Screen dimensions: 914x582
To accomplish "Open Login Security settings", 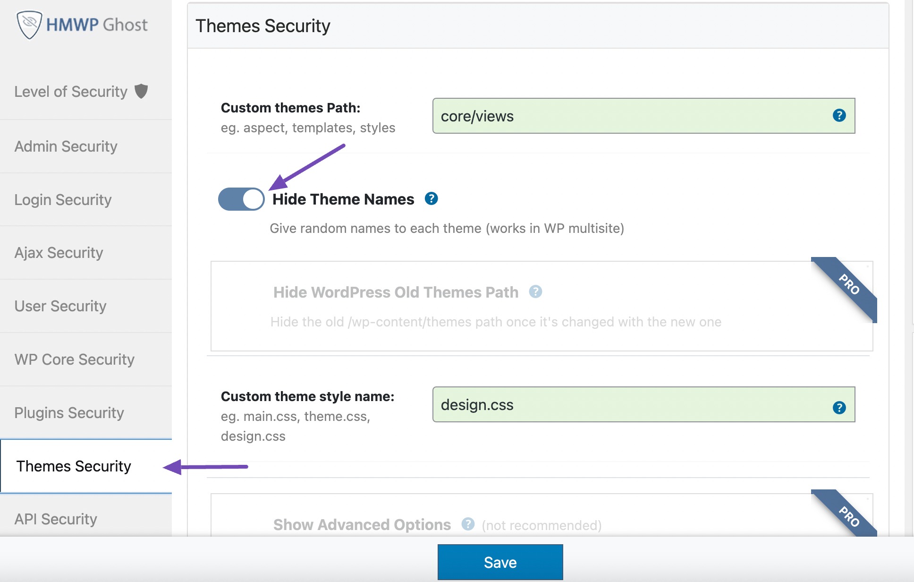I will coord(63,199).
